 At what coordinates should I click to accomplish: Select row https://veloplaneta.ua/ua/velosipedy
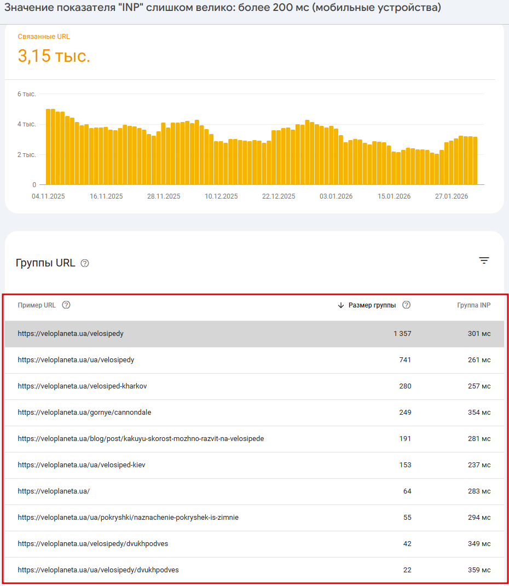(254, 360)
